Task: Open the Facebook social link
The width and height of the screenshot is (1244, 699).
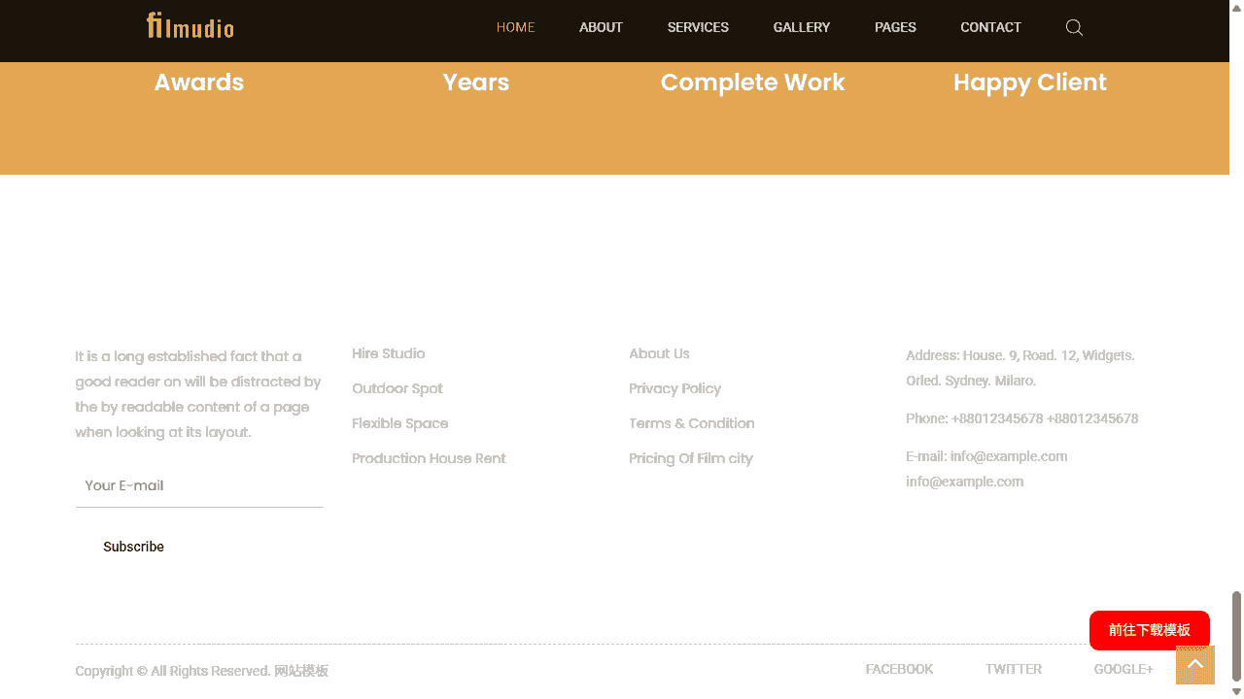Action: click(899, 669)
